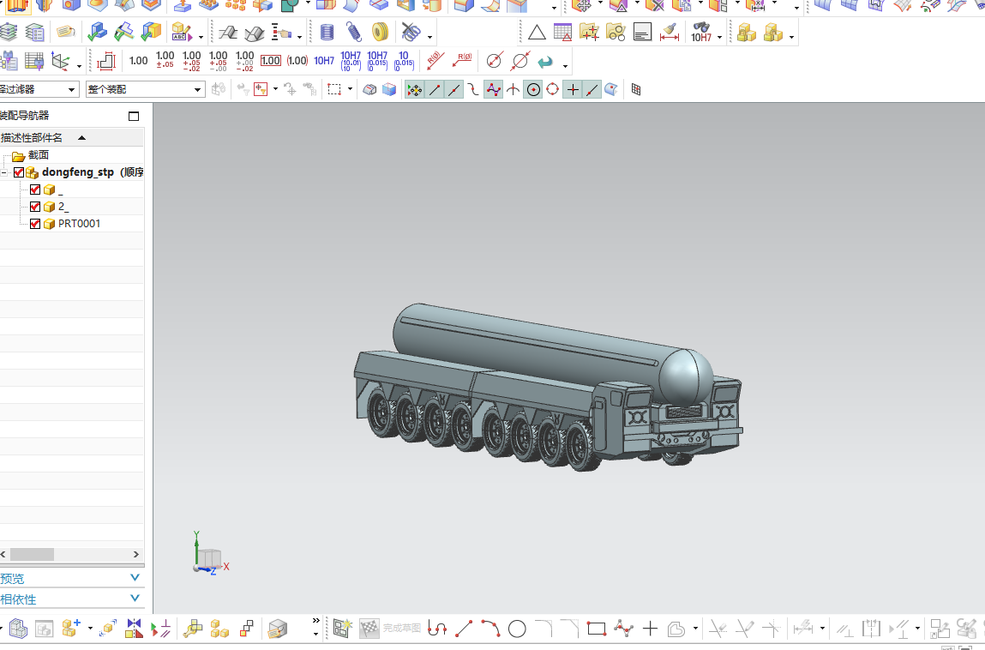This screenshot has height=650, width=985.
Task: Expand the 预览 preview panel
Action: pyautogui.click(x=135, y=578)
